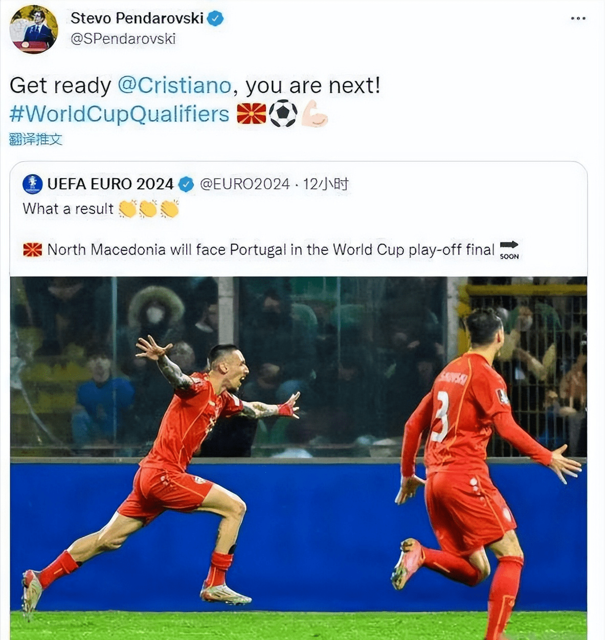Image resolution: width=605 pixels, height=640 pixels.
Task: Click the 翻译推文 translate tweet link
Action: [x=36, y=139]
